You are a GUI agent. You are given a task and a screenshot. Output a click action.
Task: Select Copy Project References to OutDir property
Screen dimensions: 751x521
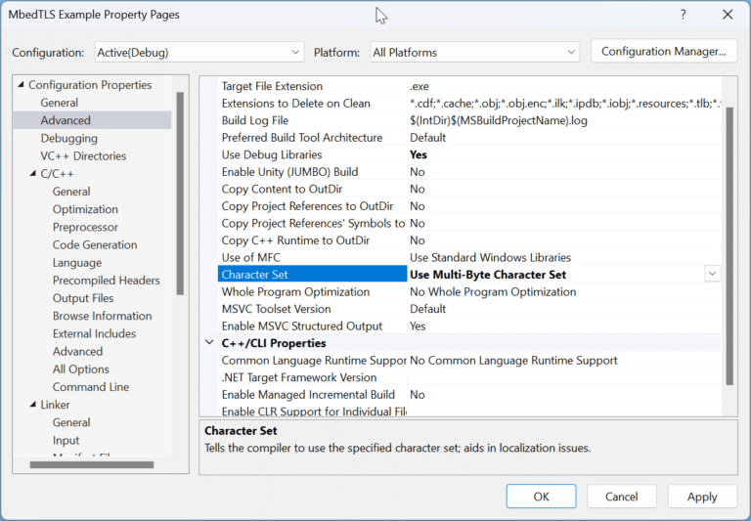(307, 206)
